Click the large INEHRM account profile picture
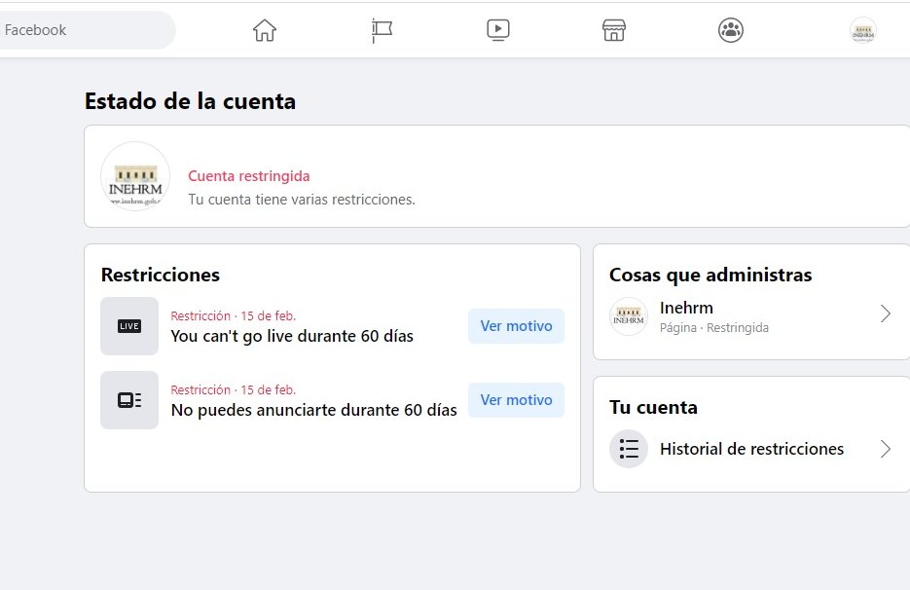Viewport: 910px width, 590px height. [x=135, y=176]
